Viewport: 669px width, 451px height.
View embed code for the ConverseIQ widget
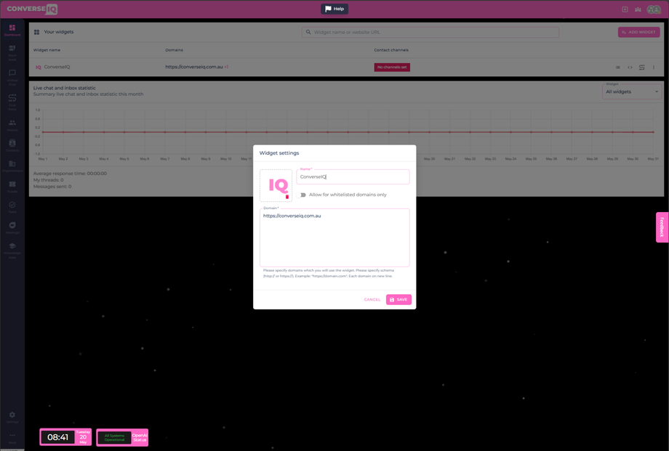click(630, 67)
